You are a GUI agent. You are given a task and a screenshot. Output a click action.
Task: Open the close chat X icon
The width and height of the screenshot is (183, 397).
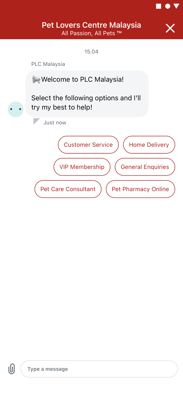[170, 28]
